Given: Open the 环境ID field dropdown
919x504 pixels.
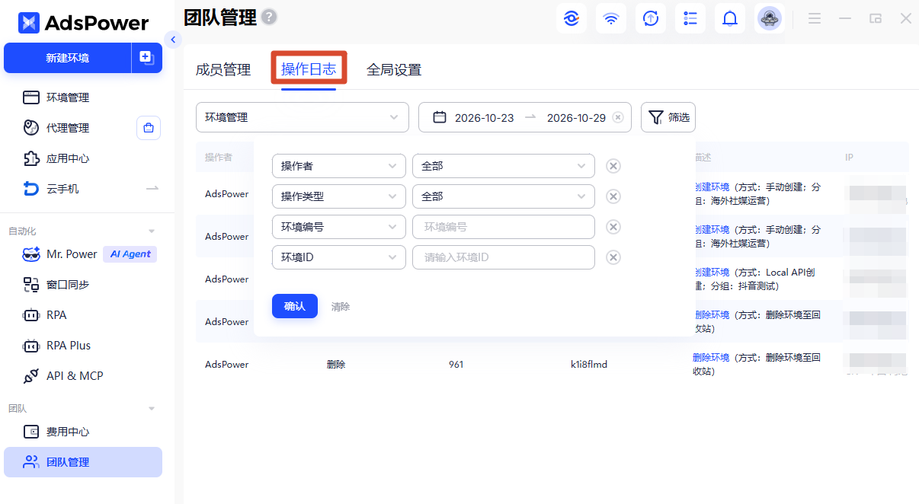Looking at the screenshot, I should click(x=339, y=257).
